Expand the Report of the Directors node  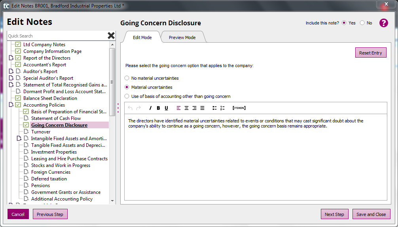pyautogui.click(x=11, y=58)
